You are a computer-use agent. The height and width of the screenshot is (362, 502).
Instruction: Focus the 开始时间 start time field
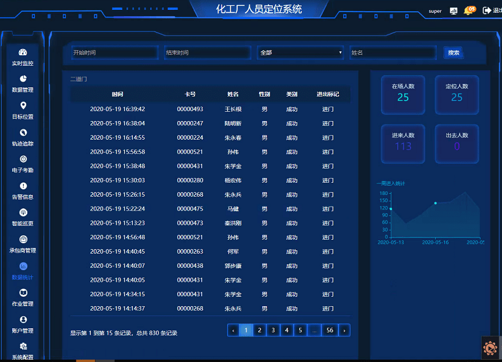tap(115, 52)
